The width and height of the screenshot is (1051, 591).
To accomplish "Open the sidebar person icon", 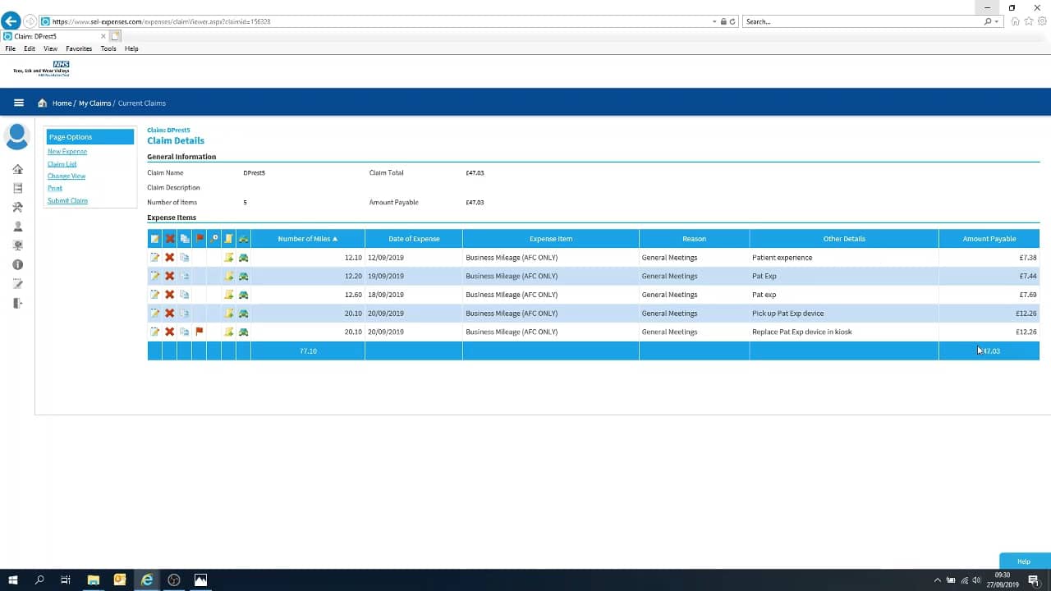I will [x=18, y=227].
